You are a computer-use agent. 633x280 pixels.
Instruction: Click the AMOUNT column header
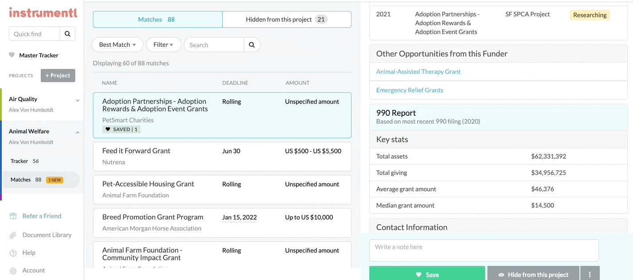pyautogui.click(x=297, y=83)
